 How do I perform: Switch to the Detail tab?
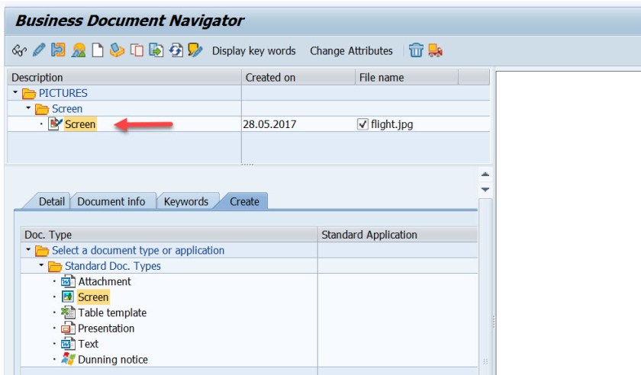click(52, 202)
